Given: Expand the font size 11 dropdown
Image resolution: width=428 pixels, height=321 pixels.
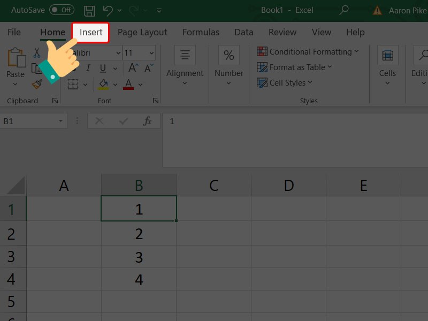Looking at the screenshot, I should pos(151,53).
